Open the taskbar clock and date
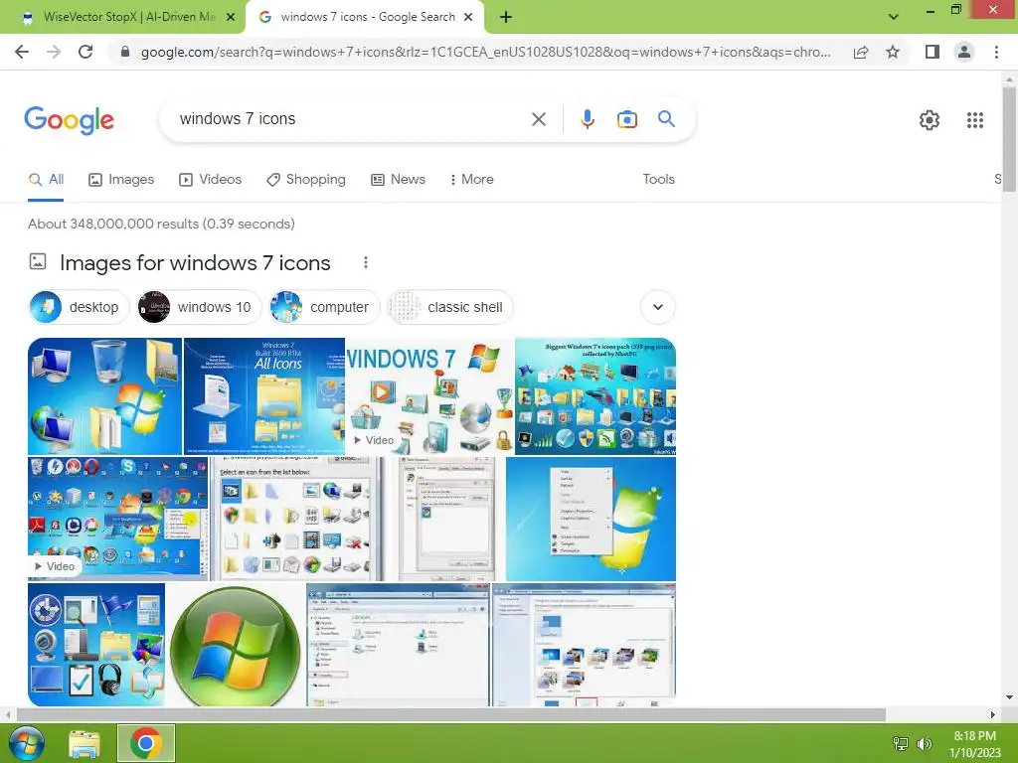1018x763 pixels. (974, 744)
